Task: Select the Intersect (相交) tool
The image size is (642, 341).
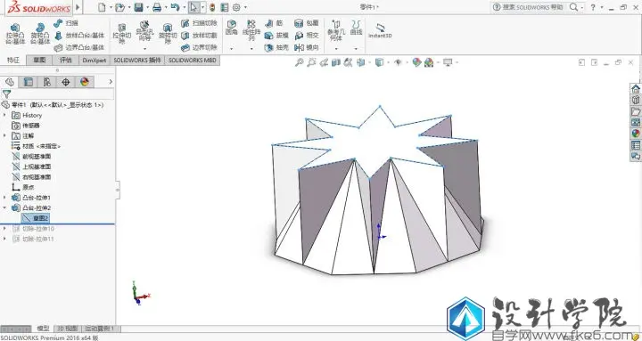Action: pos(307,36)
